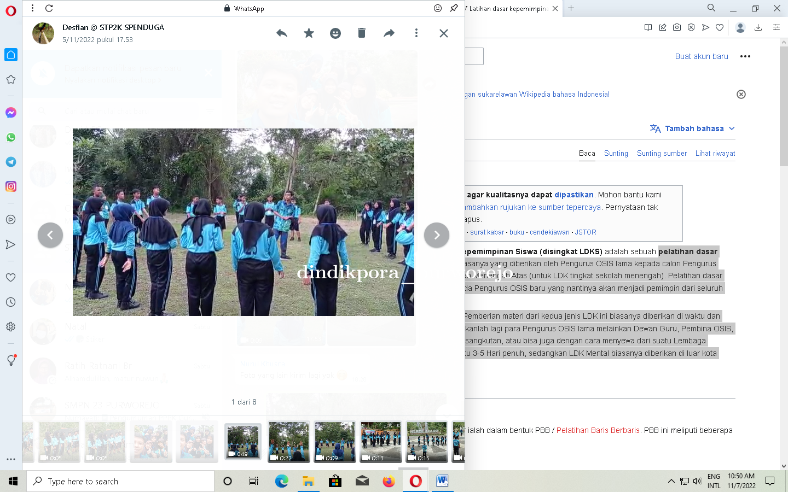
Task: Delete the media with the trash icon
Action: pos(362,33)
